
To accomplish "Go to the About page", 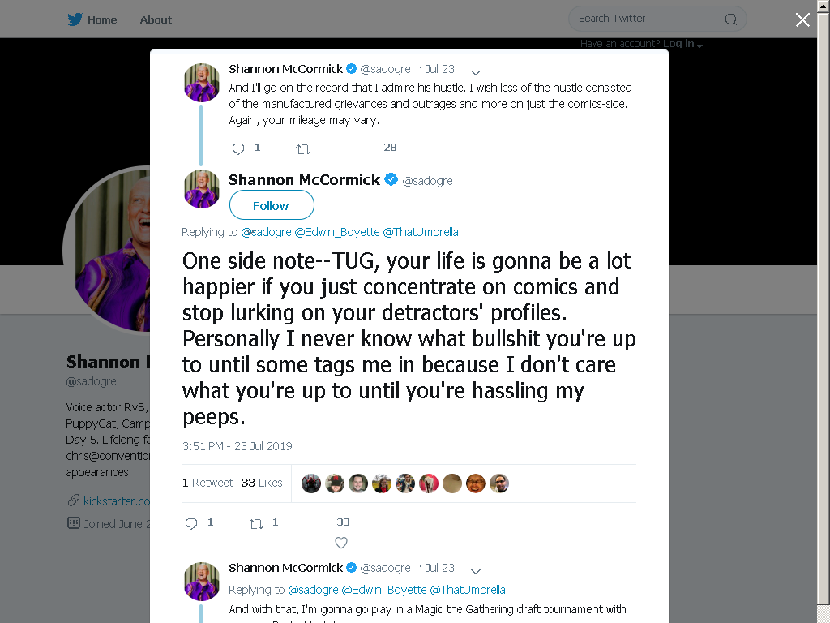I will (156, 19).
